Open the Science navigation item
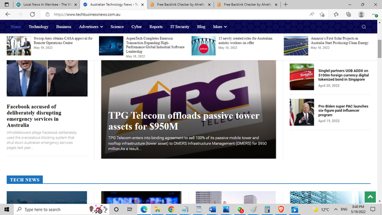Image resolution: width=382 pixels, height=215 pixels. tap(117, 27)
